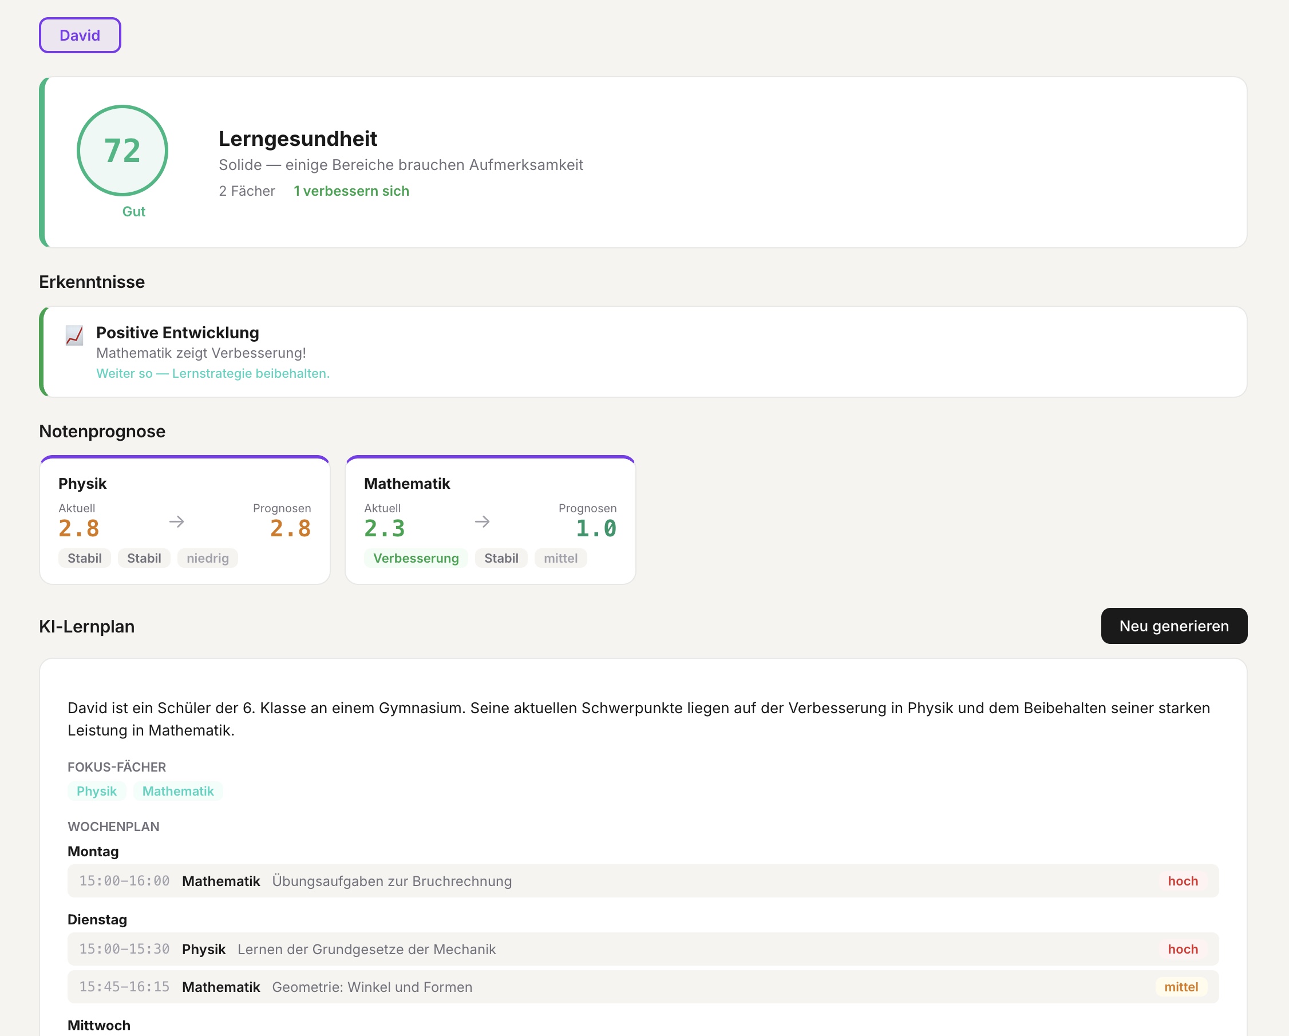
Task: Click the arrow icon in Physik card
Action: 176,522
